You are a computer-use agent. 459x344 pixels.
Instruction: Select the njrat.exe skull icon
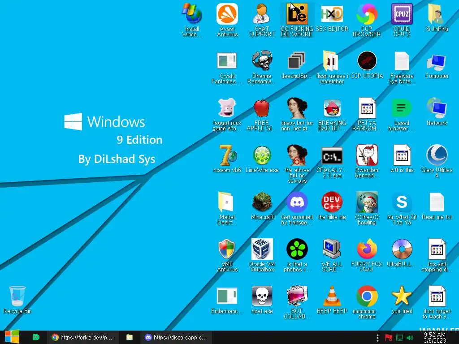(x=262, y=300)
